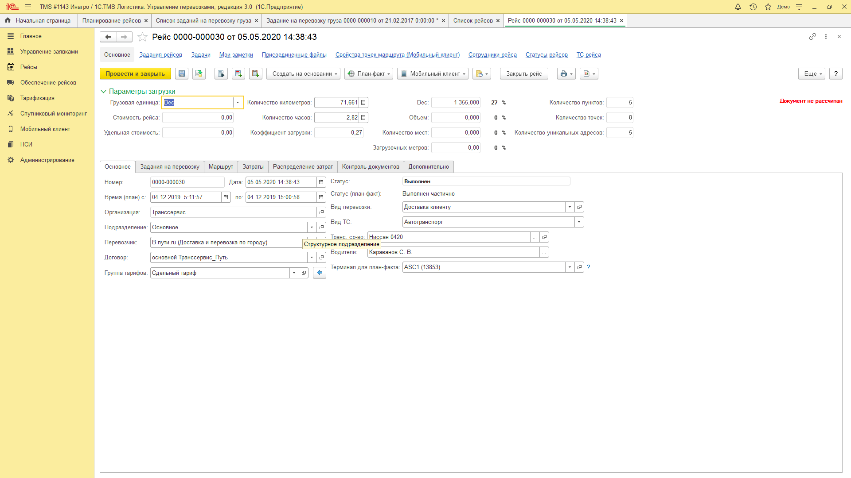The width and height of the screenshot is (851, 478).
Task: Click the help question mark button
Action: 836,74
